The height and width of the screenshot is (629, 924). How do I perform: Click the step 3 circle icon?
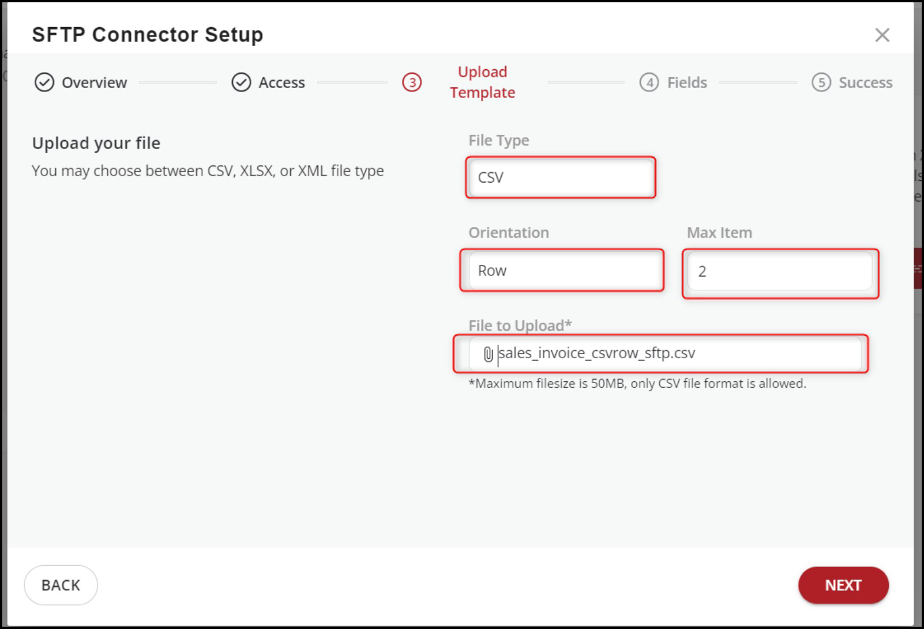tap(412, 82)
